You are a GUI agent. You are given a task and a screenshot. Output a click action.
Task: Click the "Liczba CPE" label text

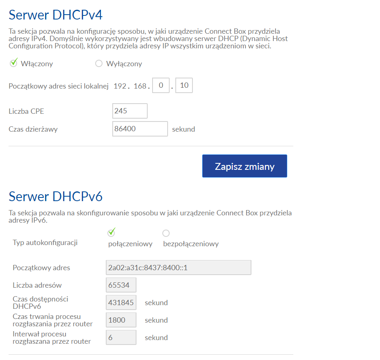pos(26,111)
